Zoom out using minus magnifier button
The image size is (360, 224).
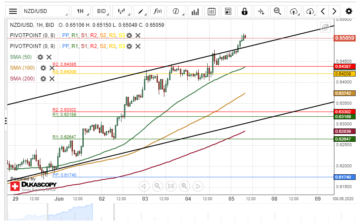coord(157,186)
